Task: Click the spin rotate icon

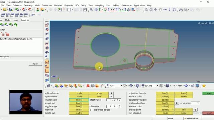Action: point(174,10)
